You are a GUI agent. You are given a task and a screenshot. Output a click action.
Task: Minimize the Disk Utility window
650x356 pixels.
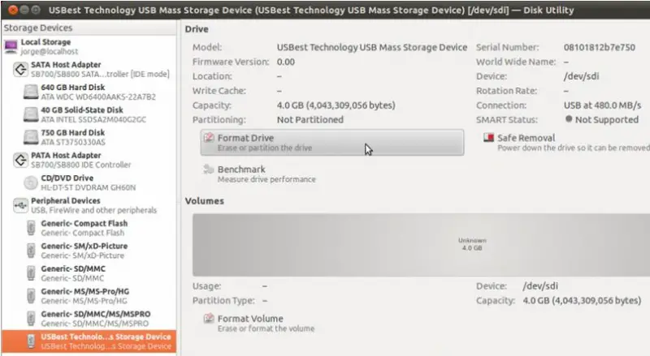(24, 10)
